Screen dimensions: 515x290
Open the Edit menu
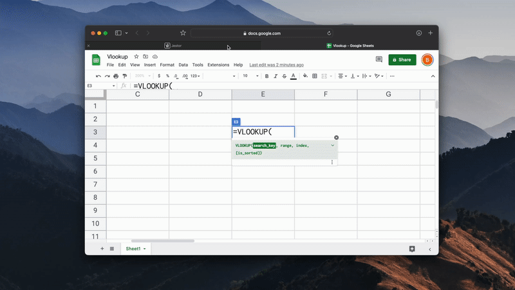click(x=122, y=65)
